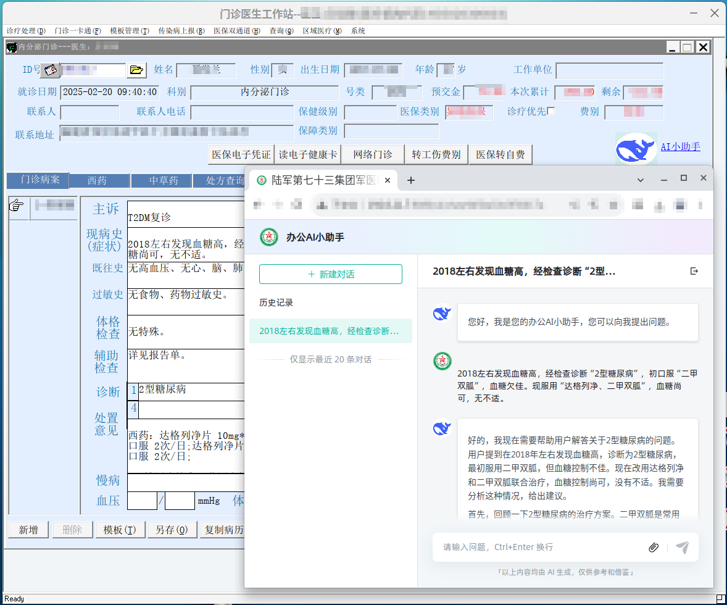Click the ID card reader icon
727x605 pixels.
point(50,70)
